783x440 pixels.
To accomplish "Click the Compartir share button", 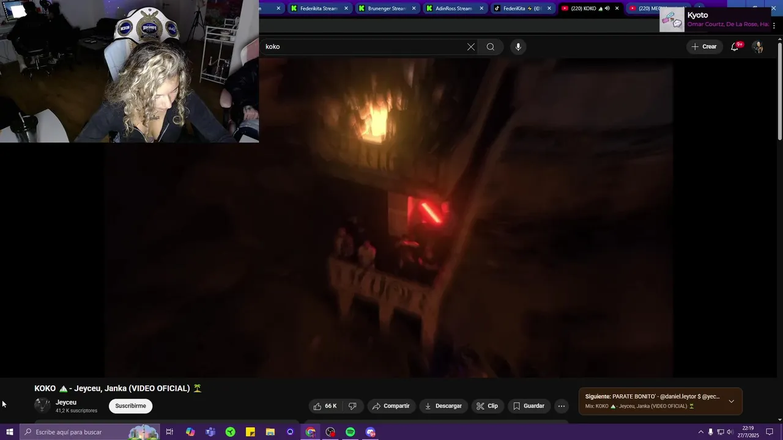I will click(391, 406).
